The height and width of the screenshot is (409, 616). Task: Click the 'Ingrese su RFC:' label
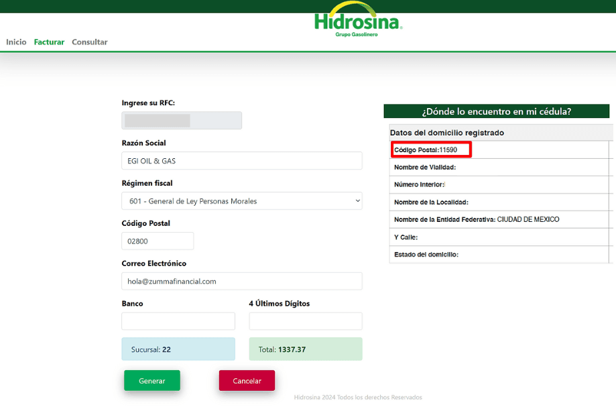pyautogui.click(x=148, y=103)
